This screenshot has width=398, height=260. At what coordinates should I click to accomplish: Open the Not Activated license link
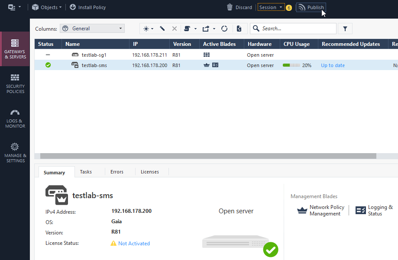pos(134,243)
